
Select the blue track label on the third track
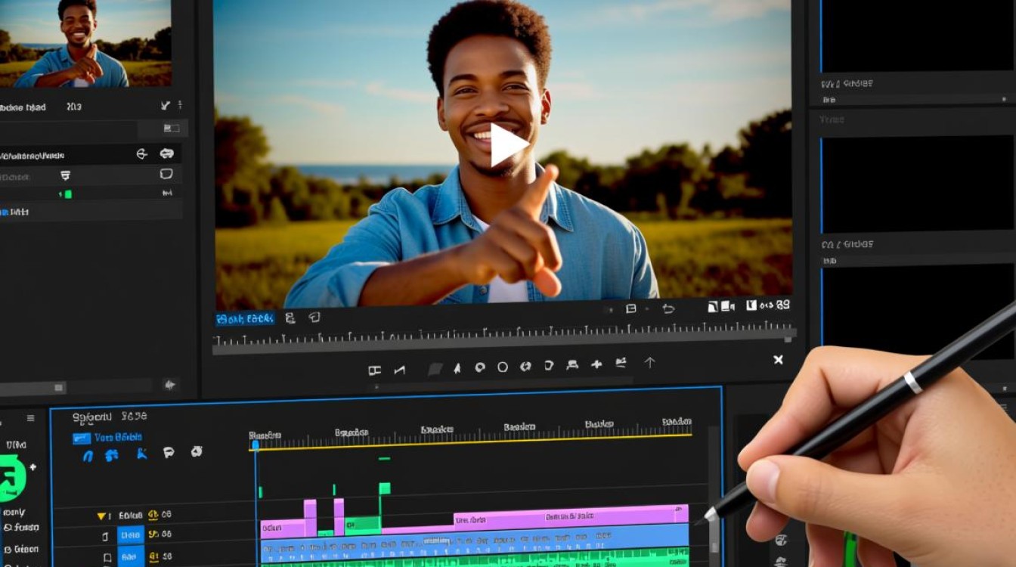[131, 556]
